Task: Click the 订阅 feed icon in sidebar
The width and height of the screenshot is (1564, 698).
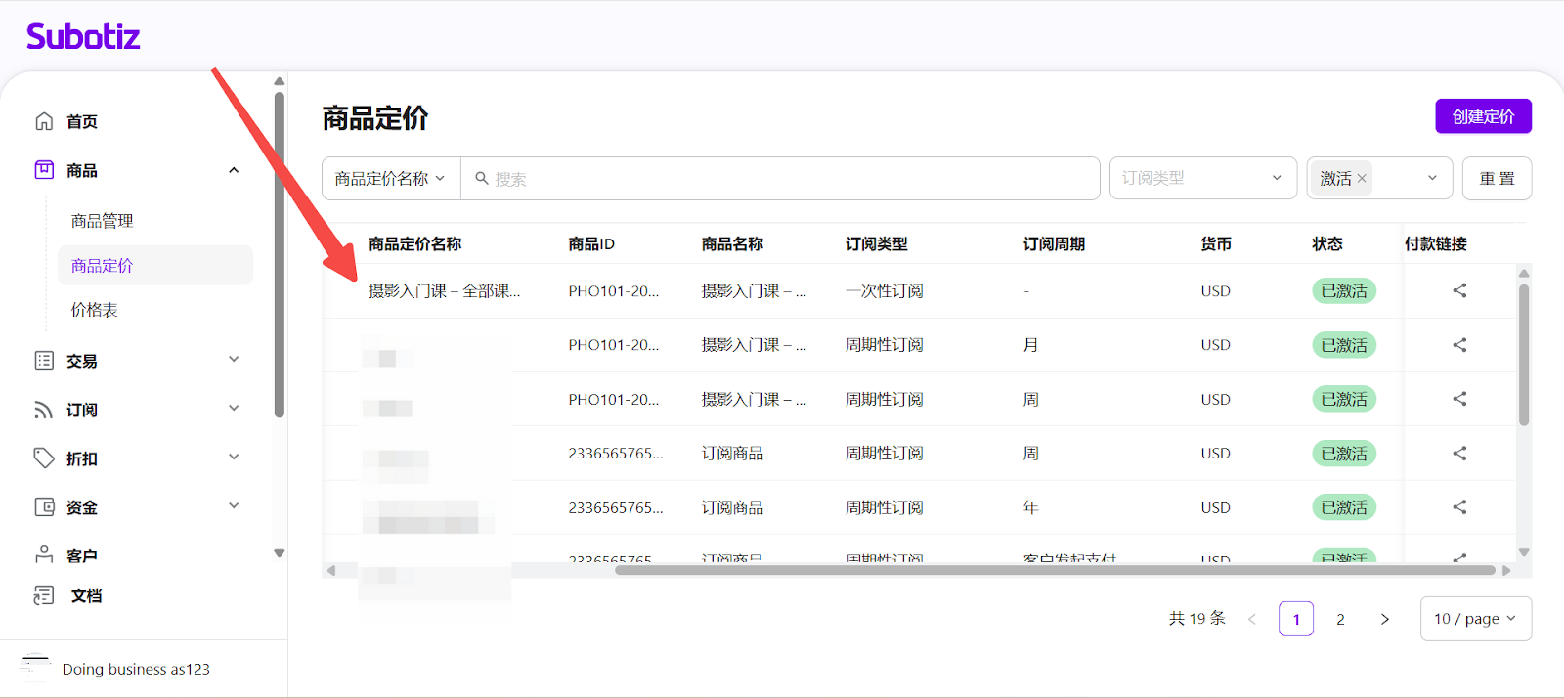Action: (x=44, y=410)
